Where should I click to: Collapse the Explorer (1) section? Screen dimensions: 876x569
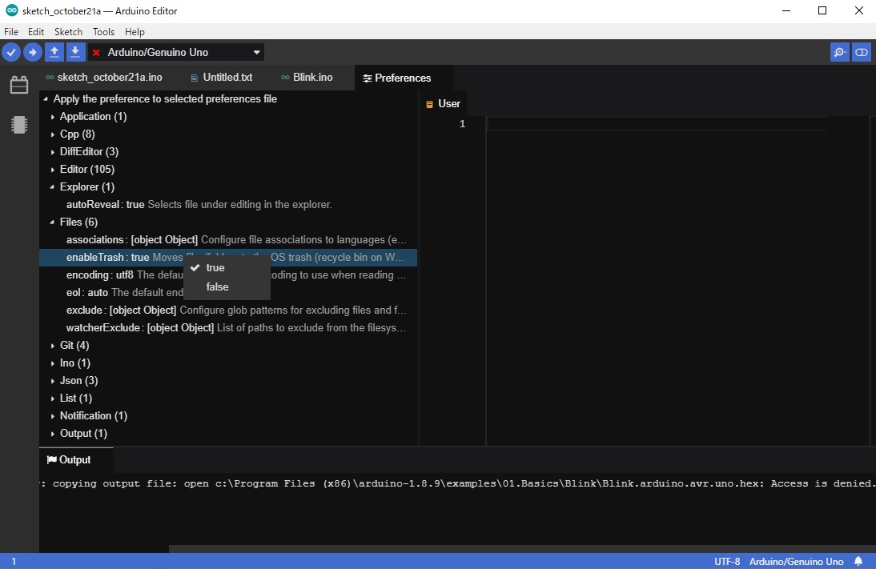53,187
